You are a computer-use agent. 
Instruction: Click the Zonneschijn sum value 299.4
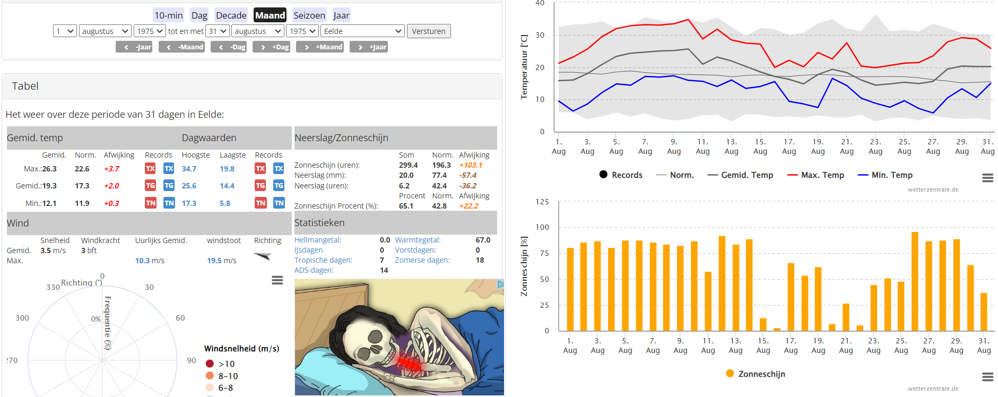pyautogui.click(x=409, y=165)
